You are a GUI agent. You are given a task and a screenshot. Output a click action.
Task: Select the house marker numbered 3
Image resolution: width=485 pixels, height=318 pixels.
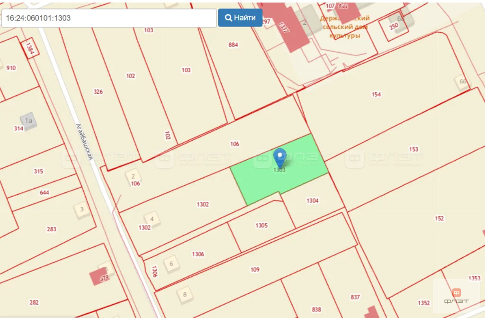point(82,209)
